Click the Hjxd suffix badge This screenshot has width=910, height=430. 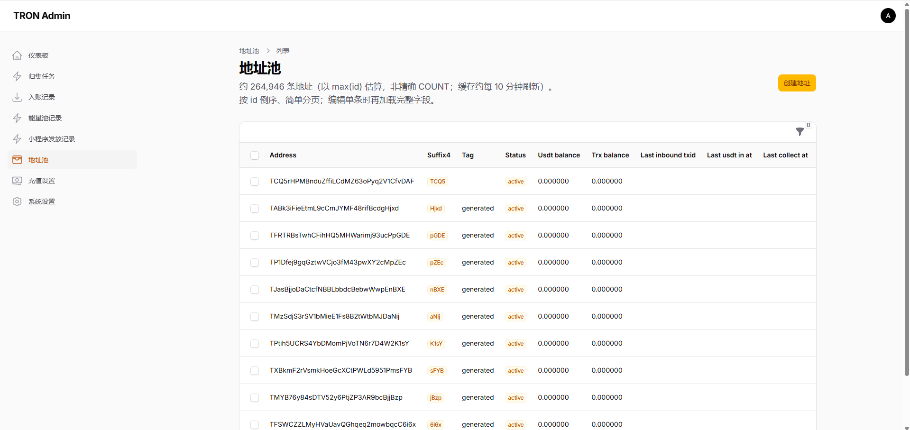[x=436, y=209]
